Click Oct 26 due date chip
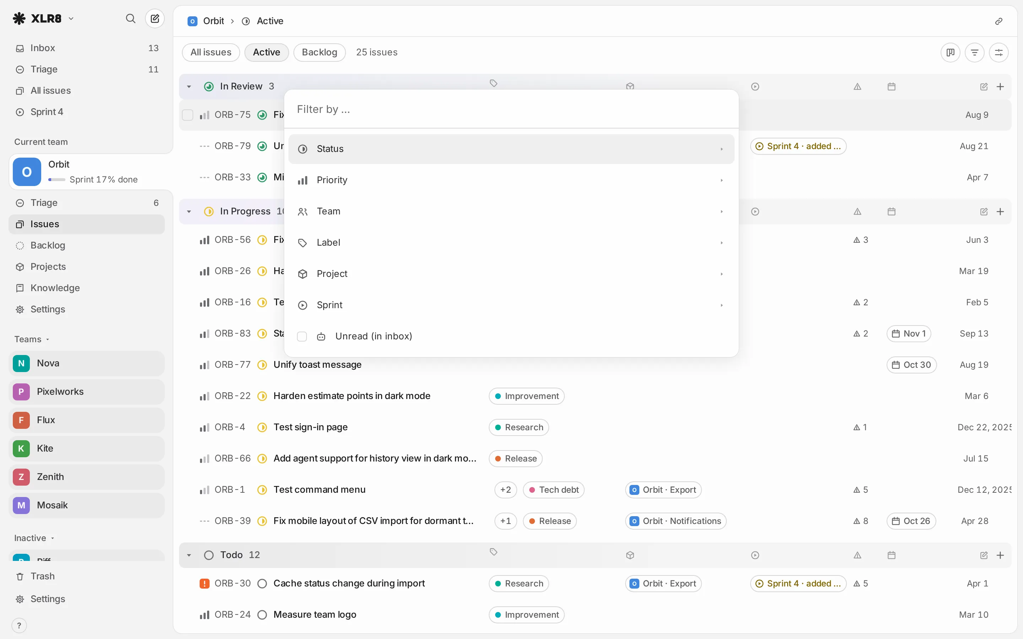Screen dimensions: 1023x639 pos(911,521)
